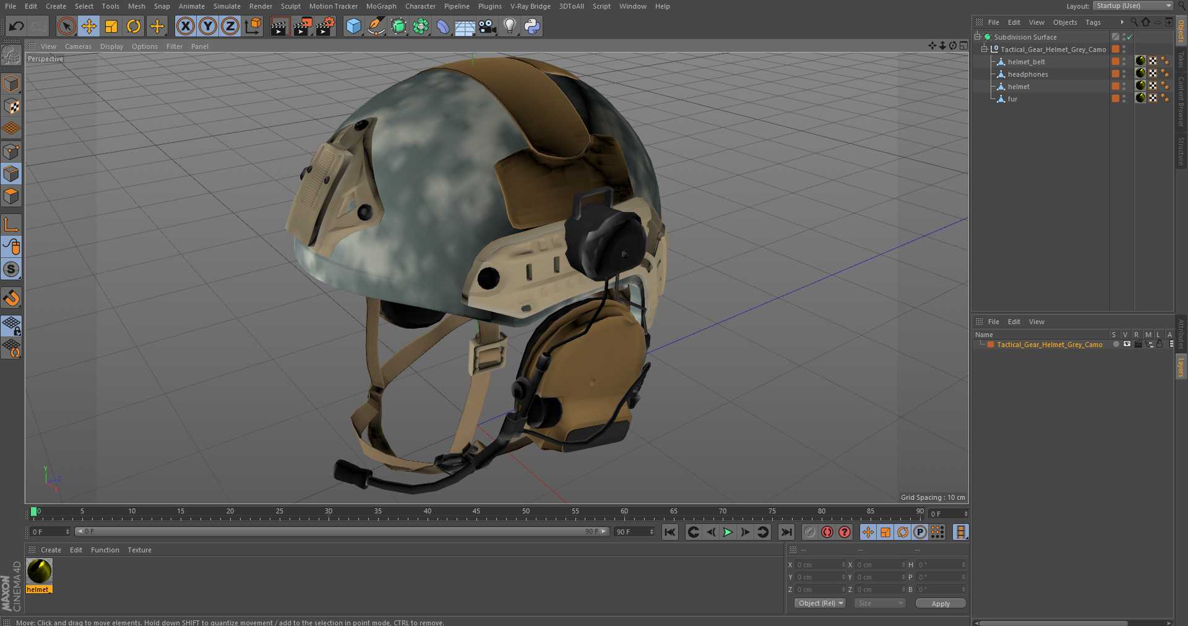Screen dimensions: 1188x626
Task: Switch to Texture mode icon
Action: 11,106
